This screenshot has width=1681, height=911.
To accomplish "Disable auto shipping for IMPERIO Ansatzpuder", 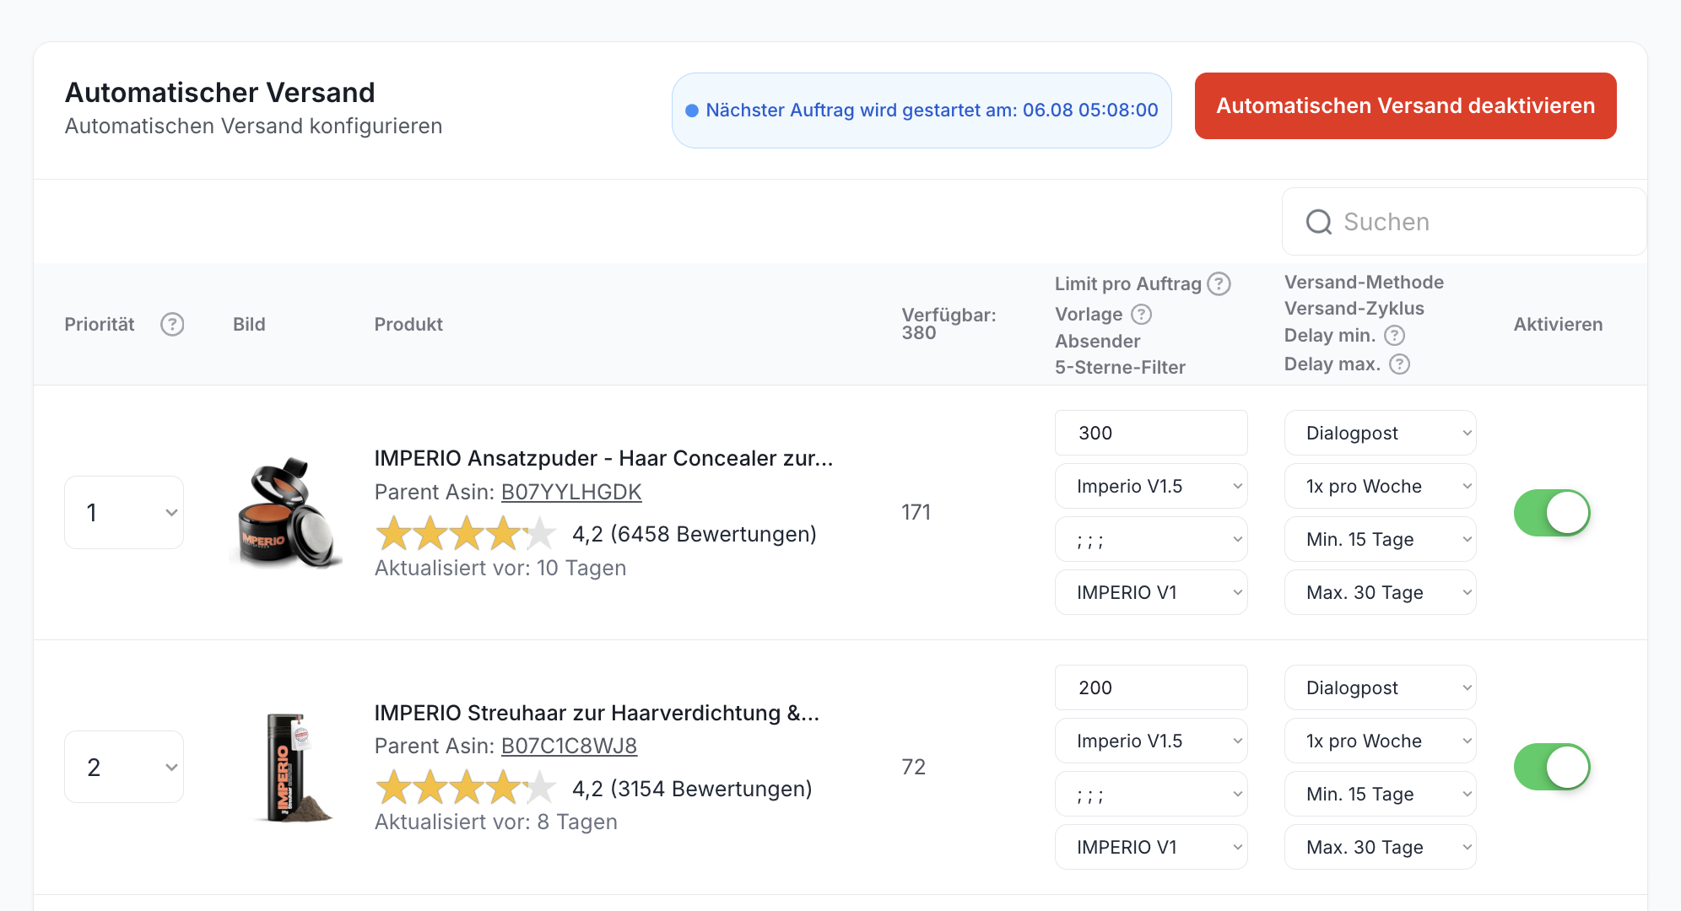I will pos(1552,513).
